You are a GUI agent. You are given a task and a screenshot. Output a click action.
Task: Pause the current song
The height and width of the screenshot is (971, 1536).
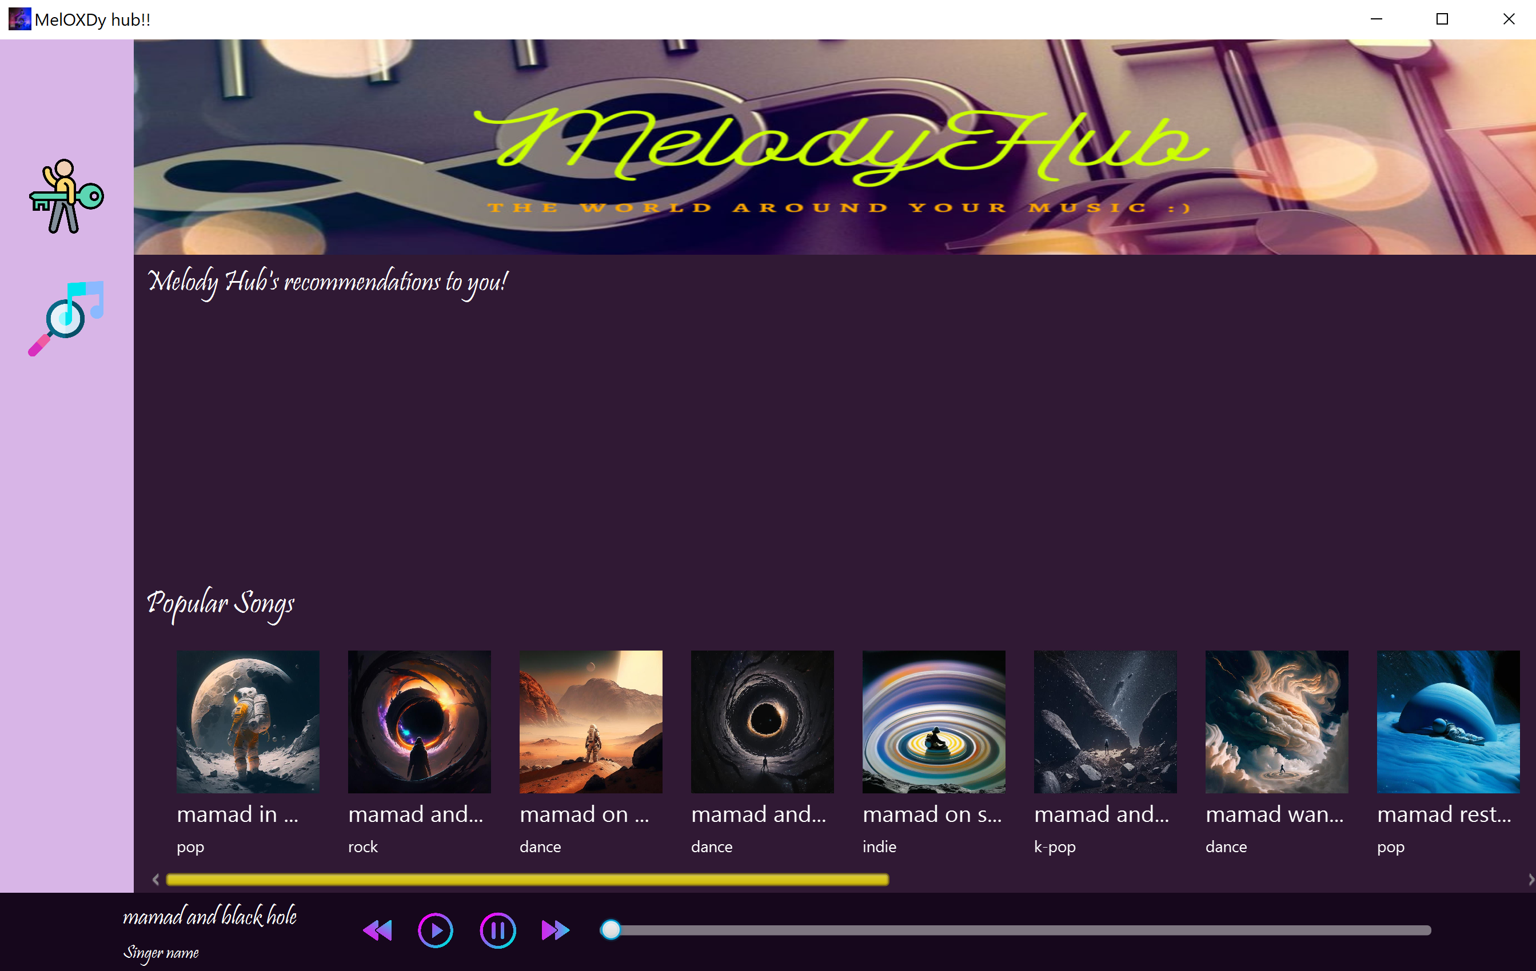497,930
